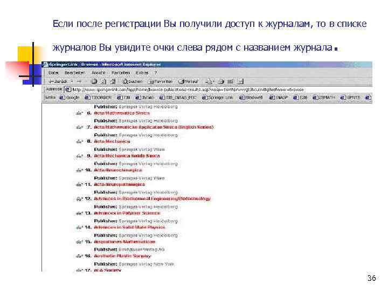
Task: Open journal Acta Neurochirurgica
Action: [x=118, y=170]
